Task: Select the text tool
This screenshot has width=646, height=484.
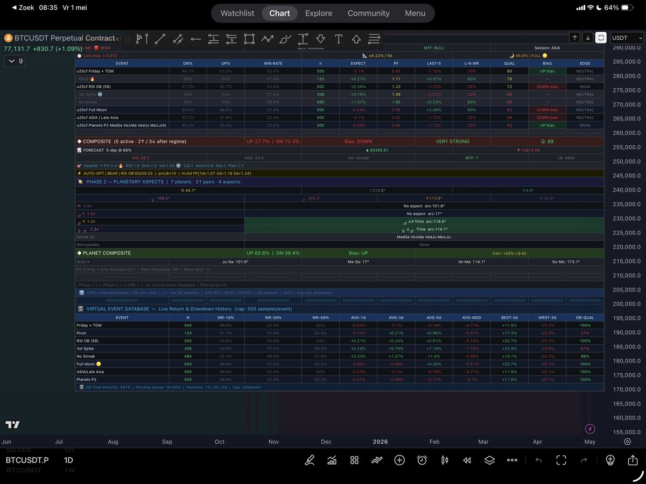Action: tap(339, 39)
